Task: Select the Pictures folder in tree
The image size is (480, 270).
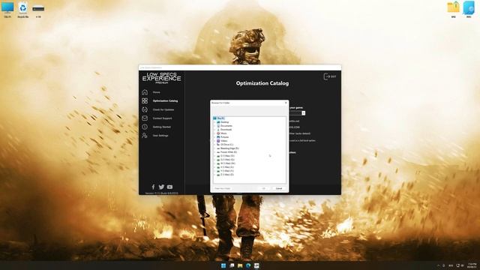Action: click(223, 137)
